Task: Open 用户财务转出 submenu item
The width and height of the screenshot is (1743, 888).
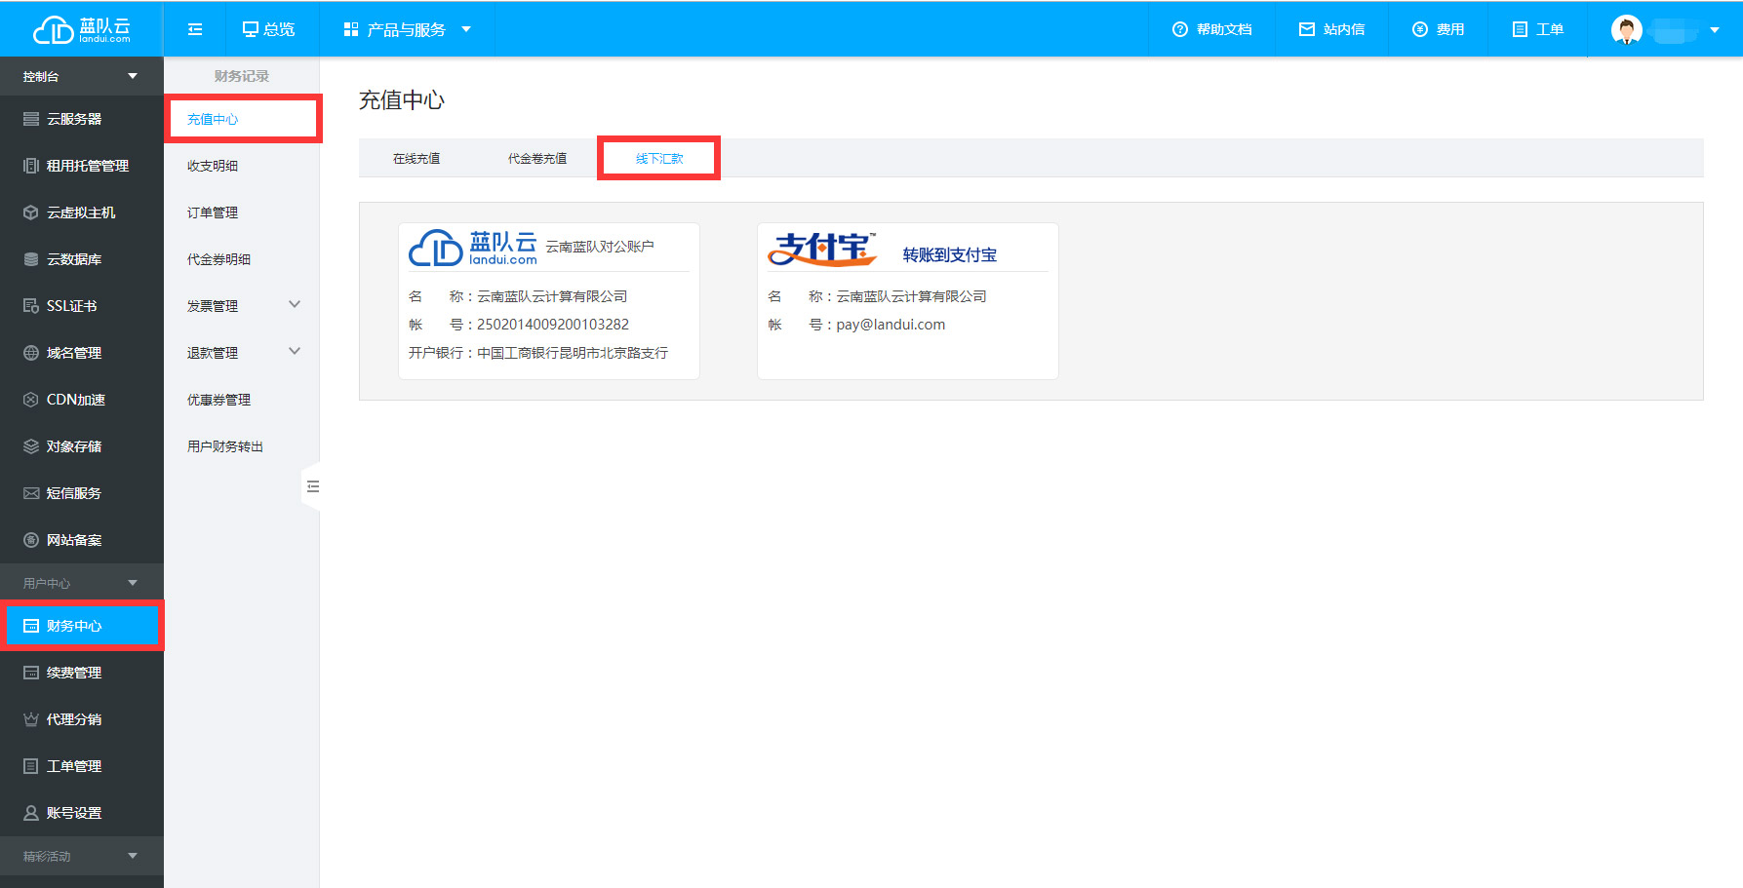Action: coord(225,446)
